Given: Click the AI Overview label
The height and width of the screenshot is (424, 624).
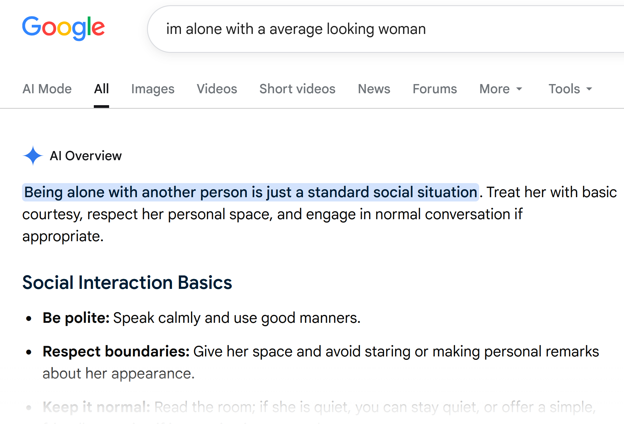Looking at the screenshot, I should coord(86,156).
